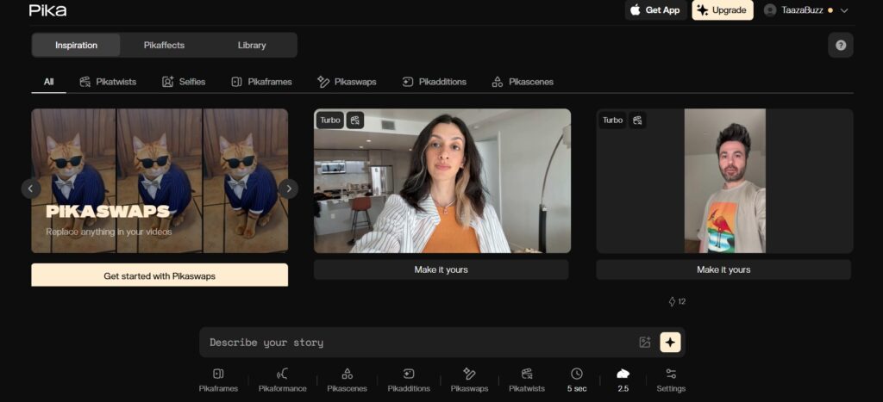883x402 pixels.
Task: Open the TaazaBuzz account dropdown chevron
Action: click(x=843, y=10)
